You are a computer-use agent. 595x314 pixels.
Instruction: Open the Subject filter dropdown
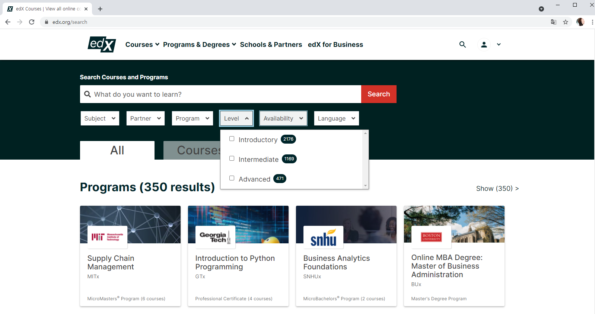pos(100,118)
